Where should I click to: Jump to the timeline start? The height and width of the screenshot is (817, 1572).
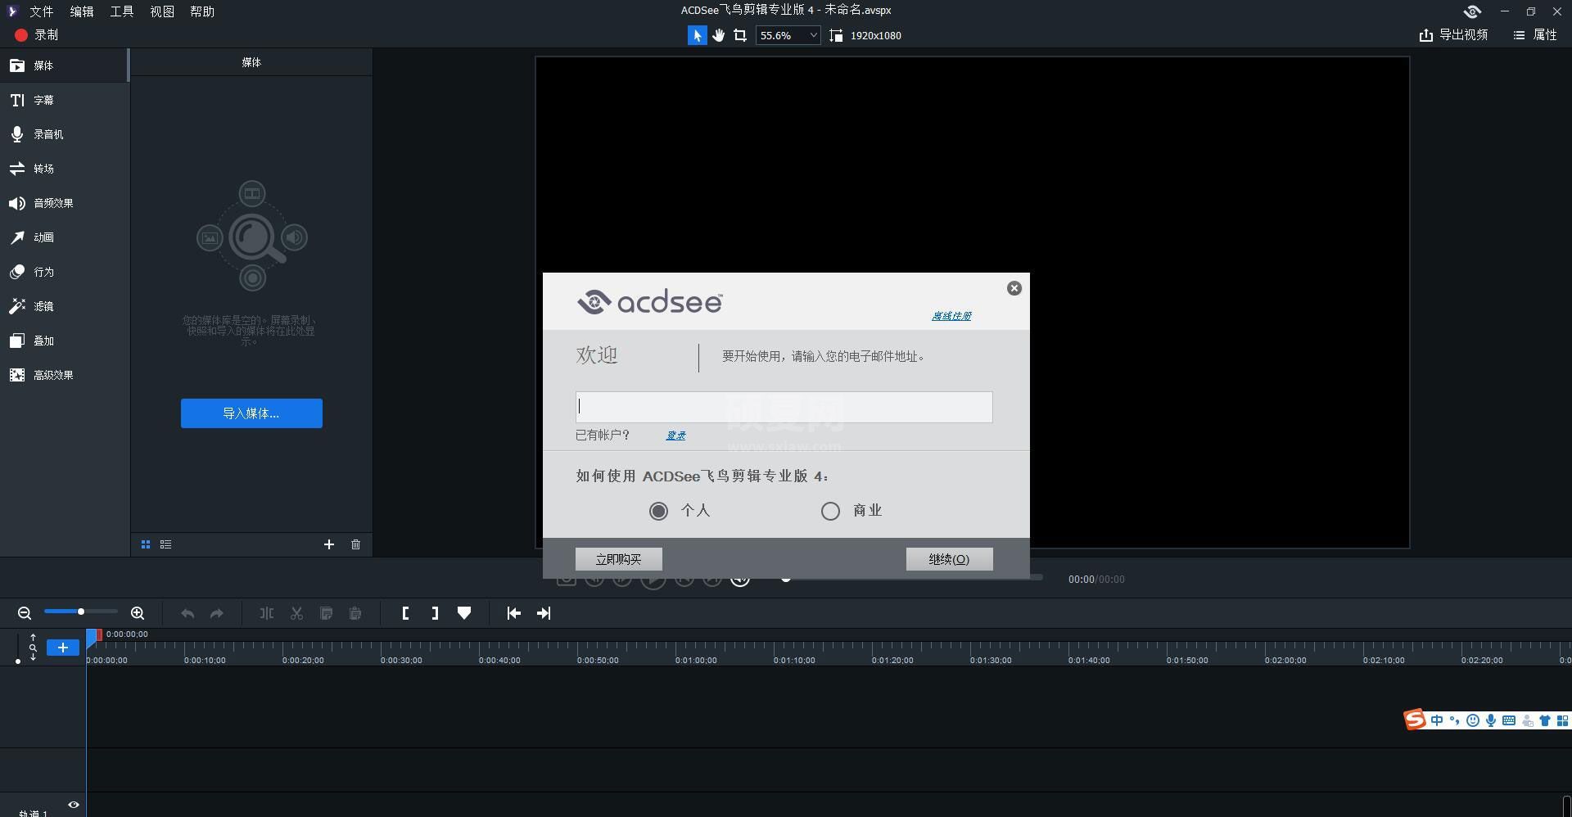(x=513, y=613)
